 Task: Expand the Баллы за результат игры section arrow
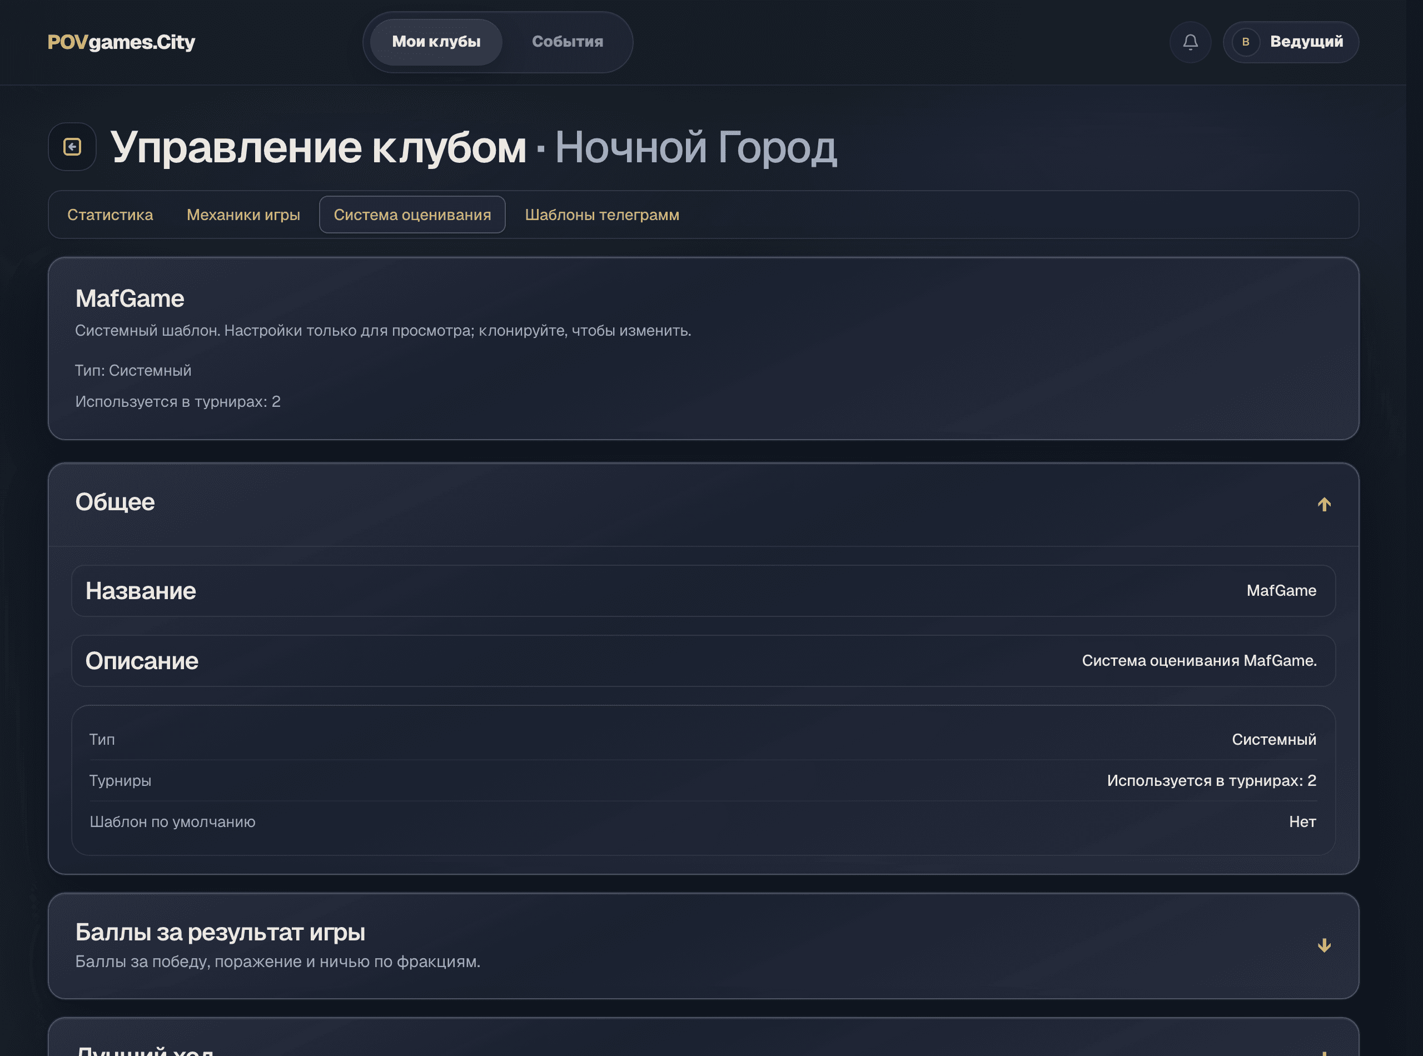point(1324,945)
